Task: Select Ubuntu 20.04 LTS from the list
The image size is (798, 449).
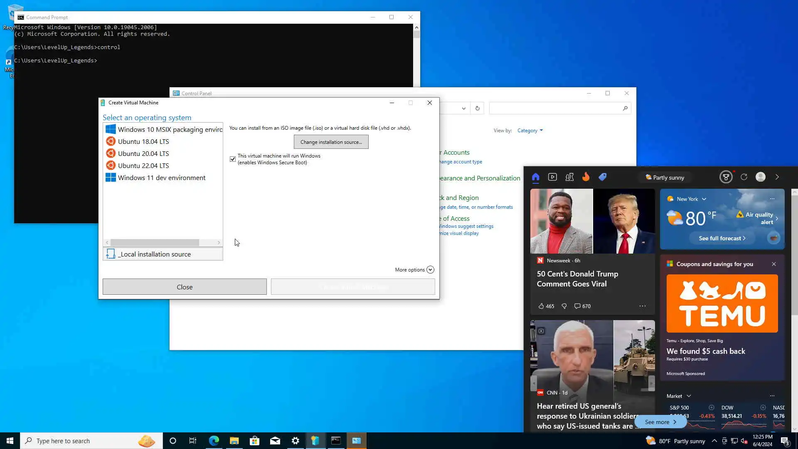Action: click(x=143, y=153)
